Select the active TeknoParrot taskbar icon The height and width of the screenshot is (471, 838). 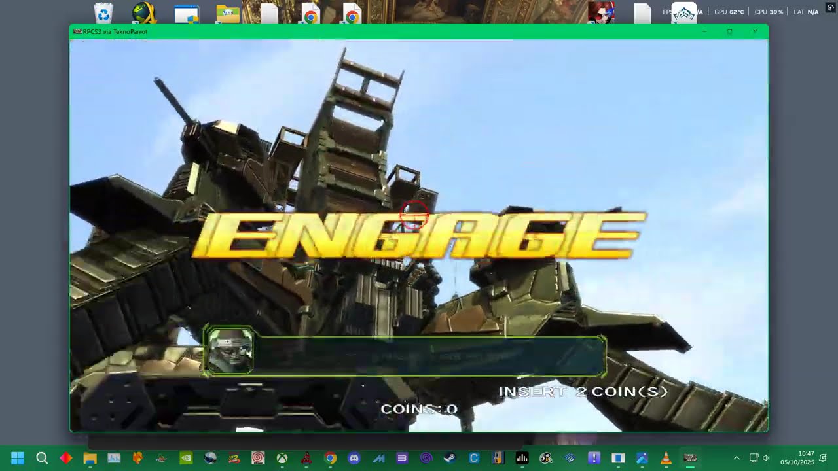coord(690,458)
